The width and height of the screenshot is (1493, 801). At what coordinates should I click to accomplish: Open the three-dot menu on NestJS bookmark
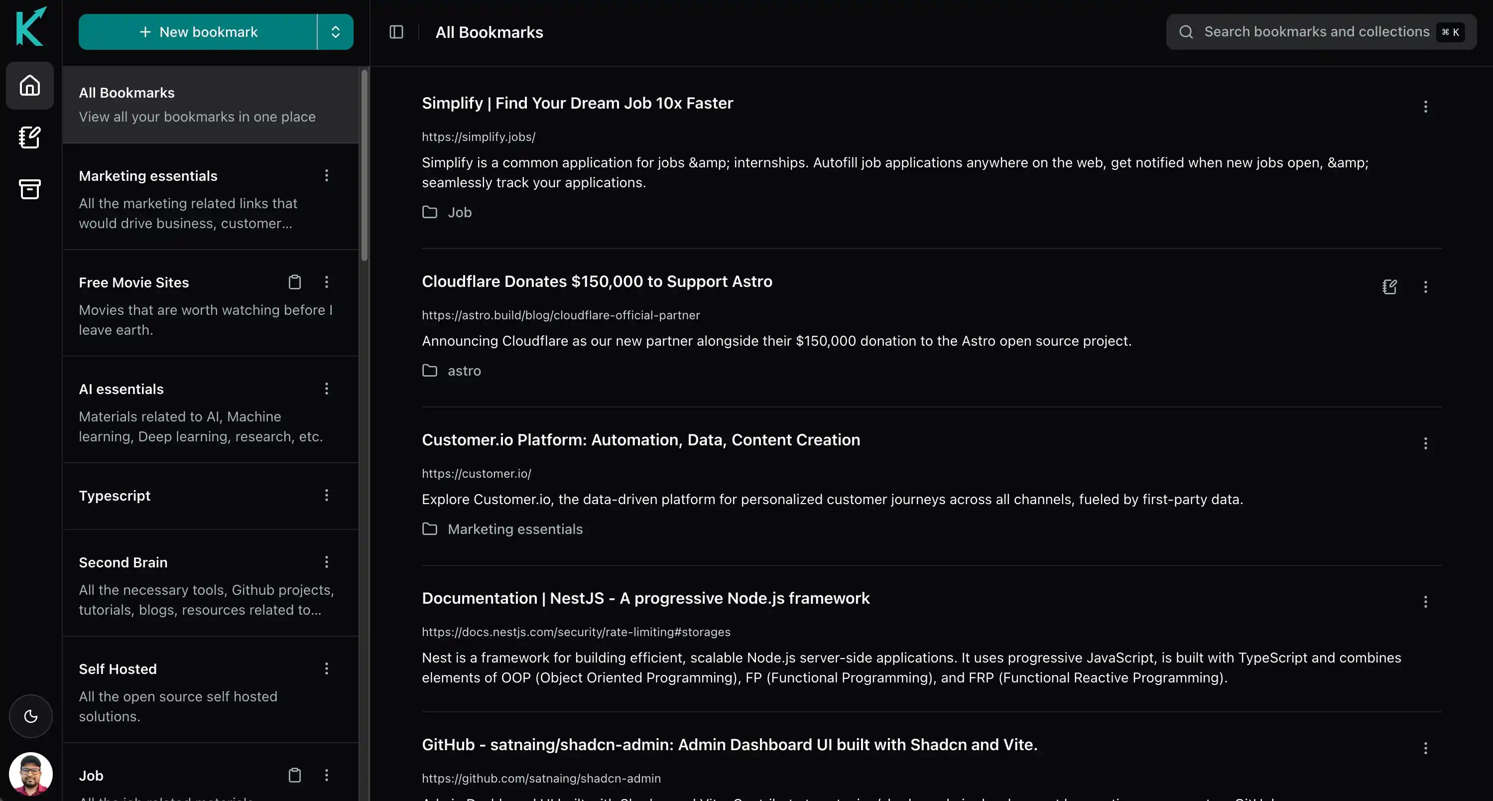[1426, 602]
